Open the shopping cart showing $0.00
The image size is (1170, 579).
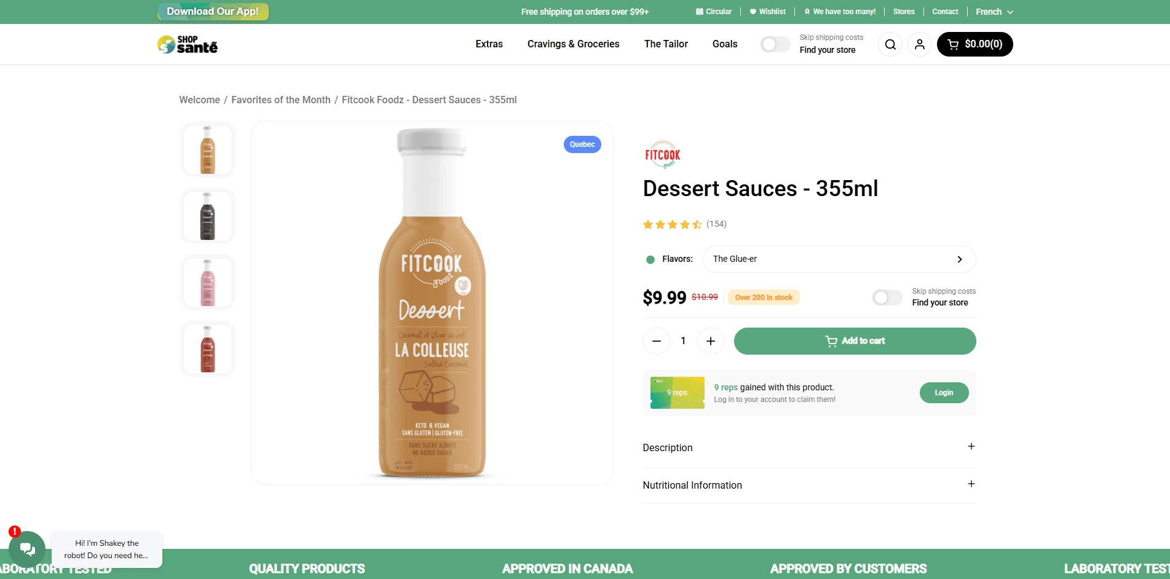[974, 44]
